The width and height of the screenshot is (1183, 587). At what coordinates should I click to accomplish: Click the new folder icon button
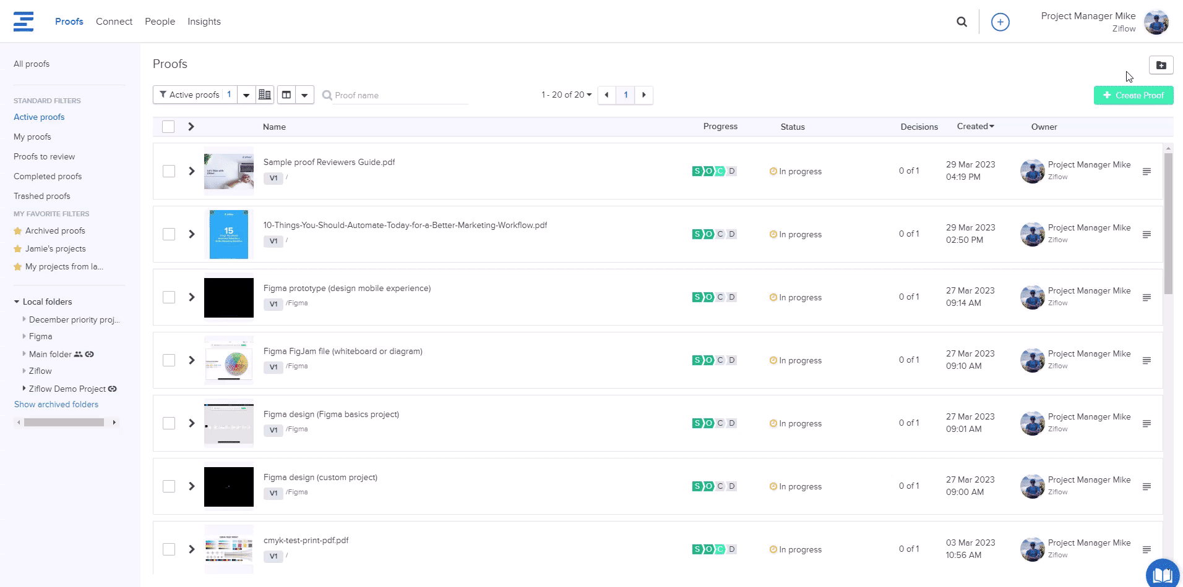(1161, 65)
